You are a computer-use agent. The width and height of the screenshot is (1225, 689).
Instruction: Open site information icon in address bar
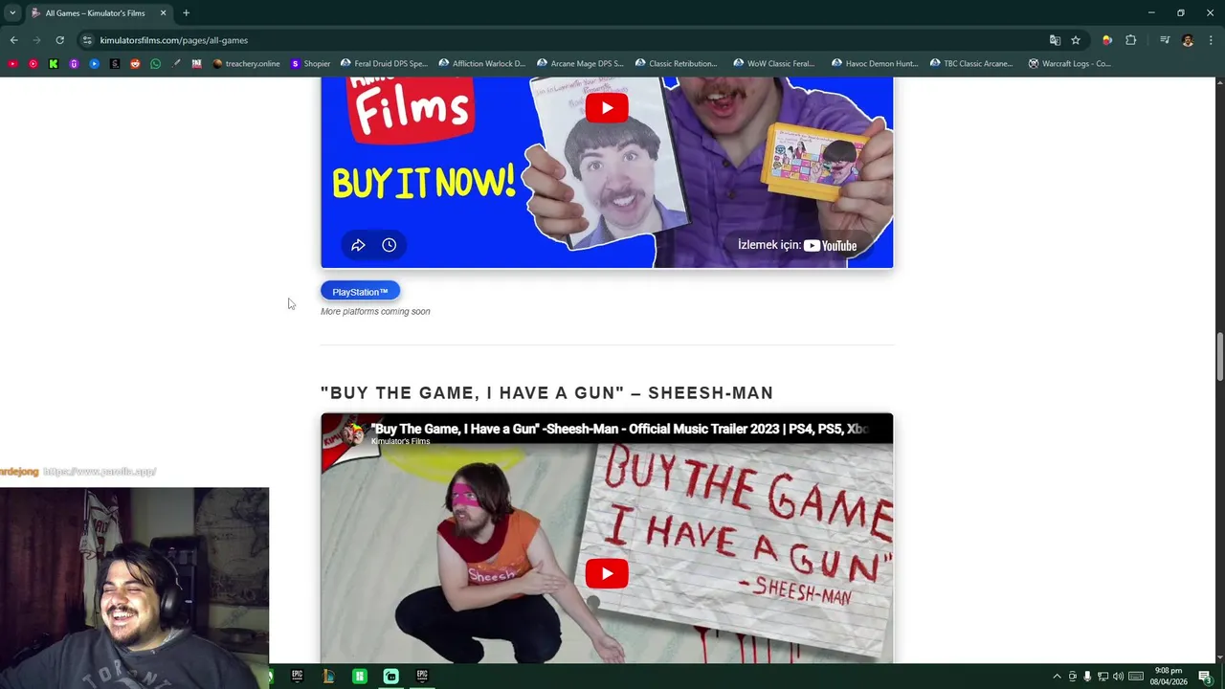click(x=87, y=40)
